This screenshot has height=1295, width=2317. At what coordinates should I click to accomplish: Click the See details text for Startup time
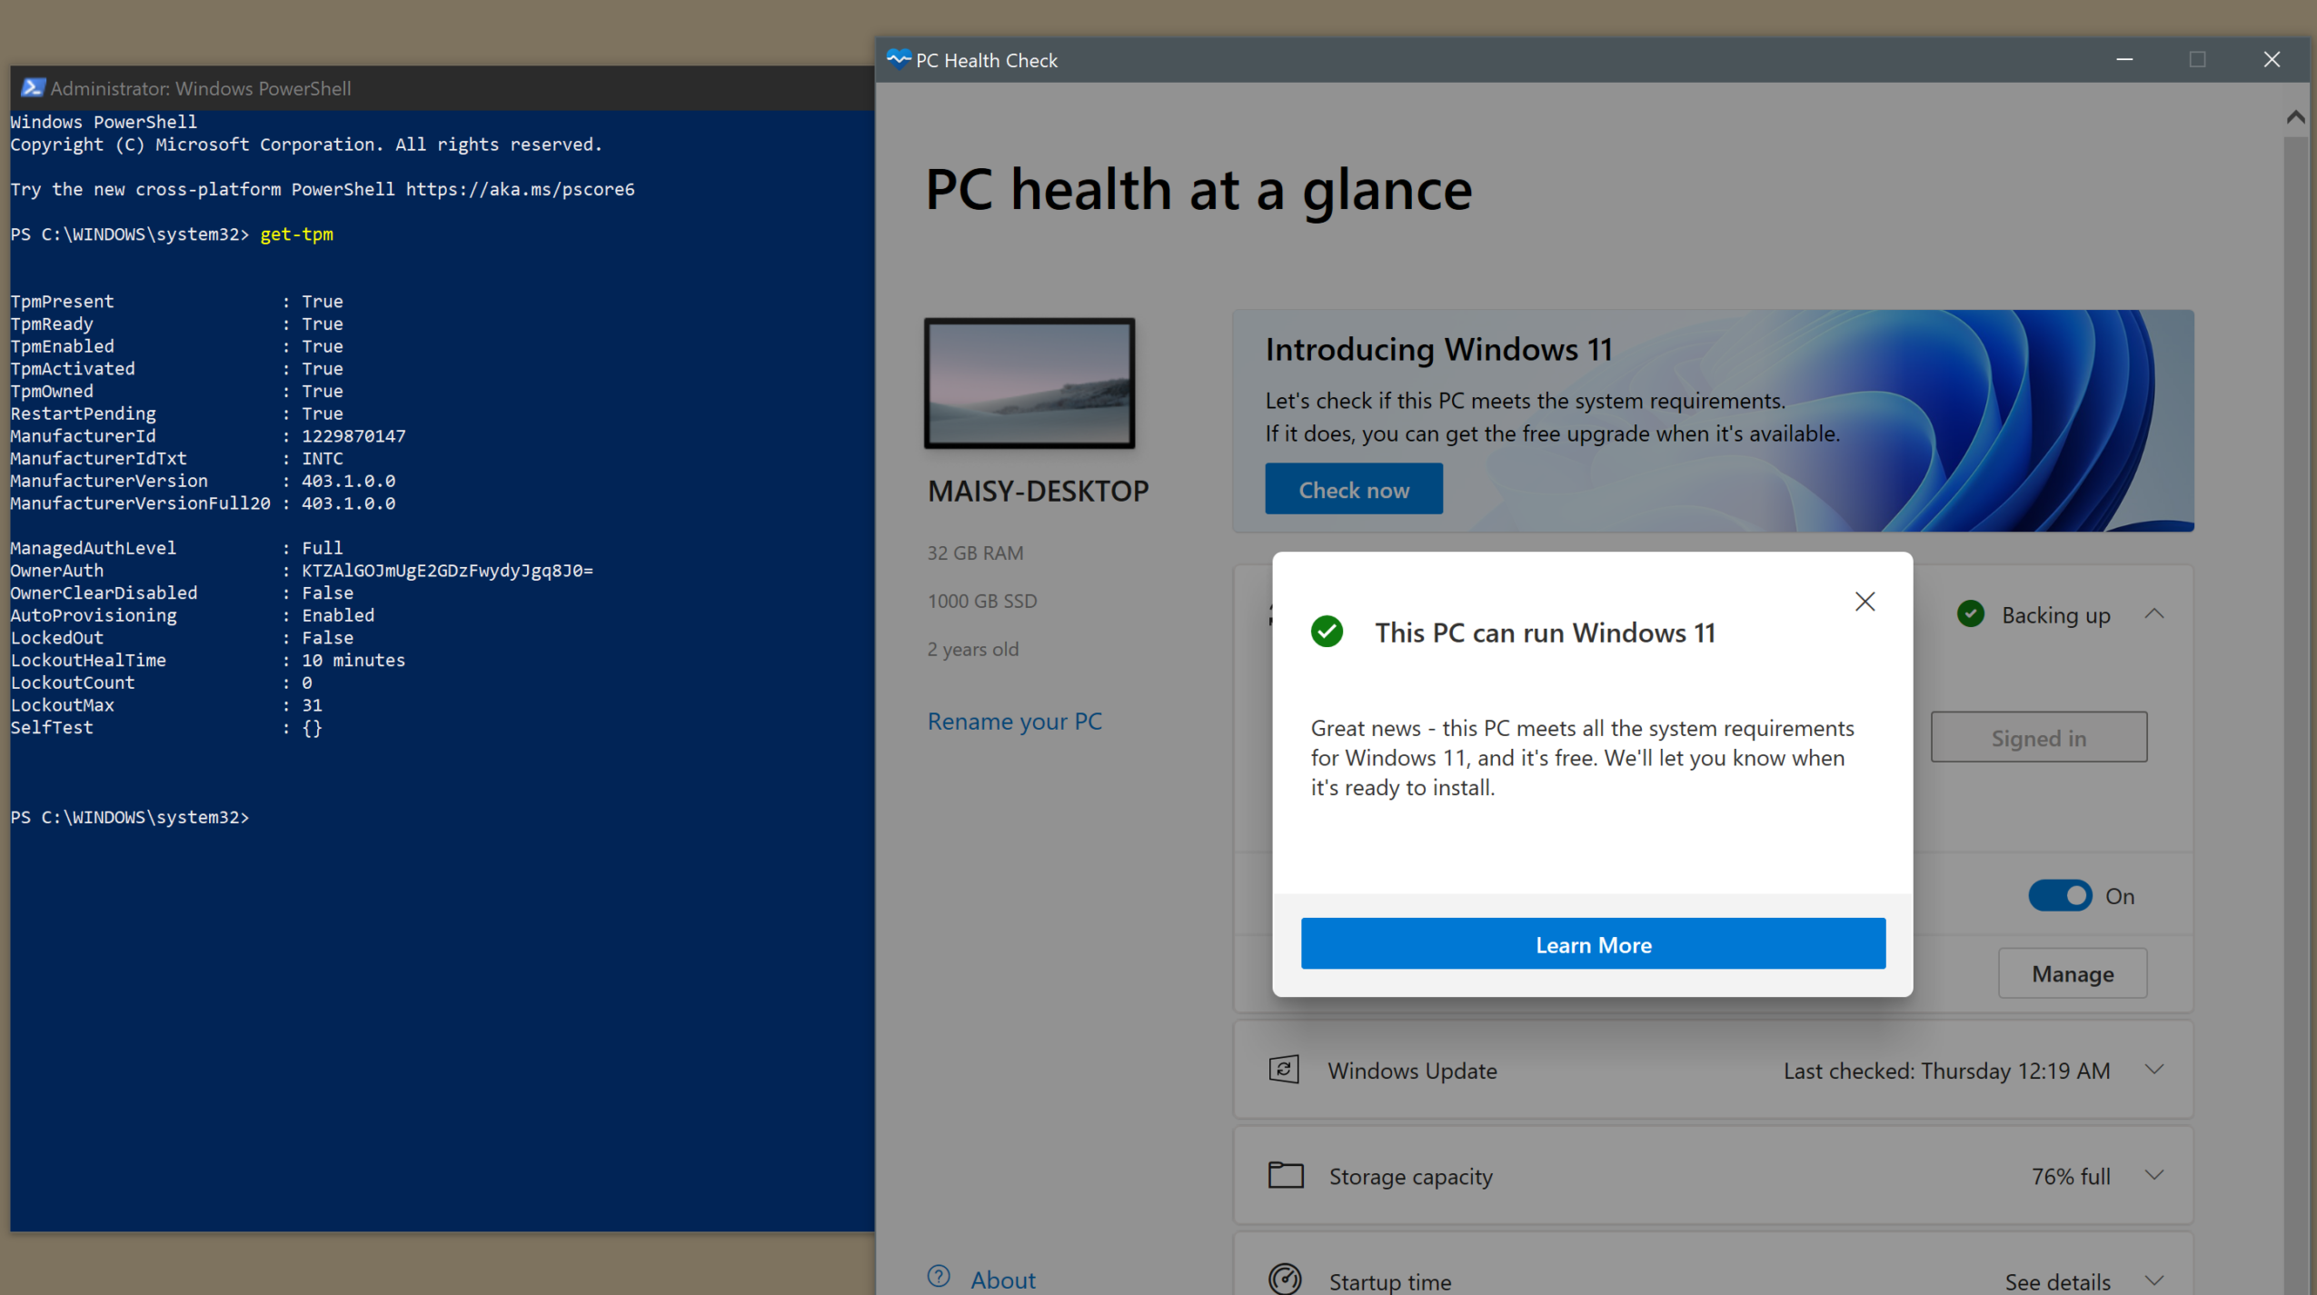click(x=2057, y=1281)
